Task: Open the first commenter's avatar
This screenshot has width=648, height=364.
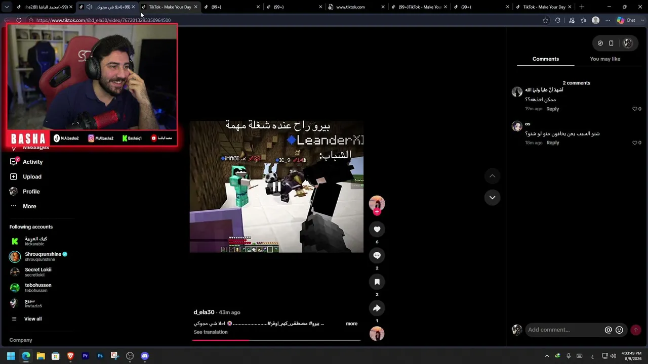Action: click(517, 92)
